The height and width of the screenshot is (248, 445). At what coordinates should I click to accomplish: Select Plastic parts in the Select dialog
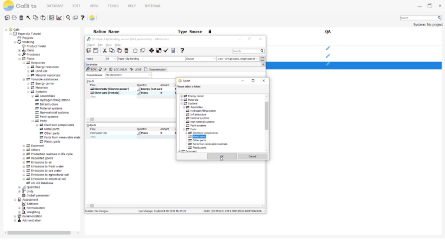(199, 147)
